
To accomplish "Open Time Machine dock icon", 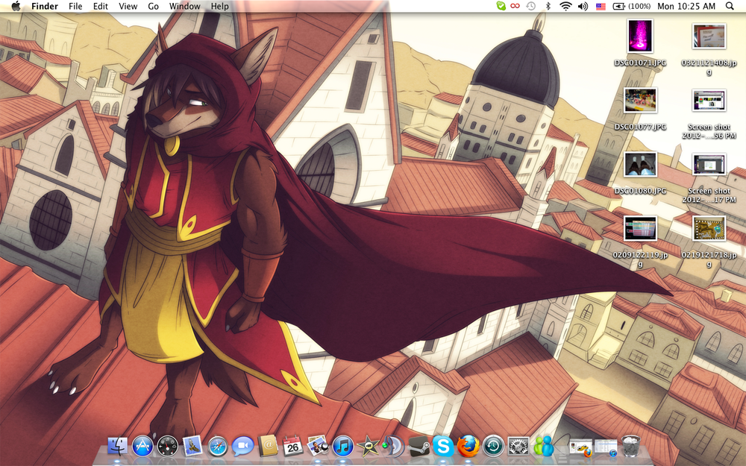I will pos(493,446).
